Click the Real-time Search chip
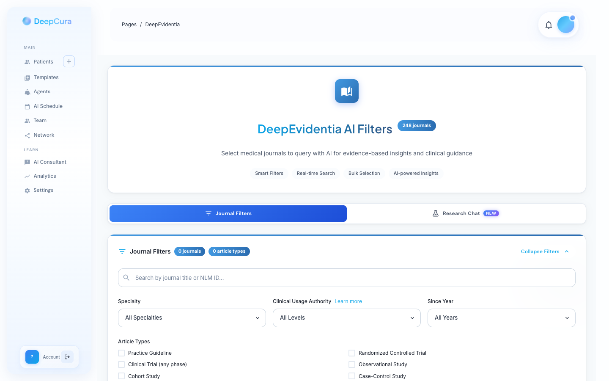 coord(316,173)
